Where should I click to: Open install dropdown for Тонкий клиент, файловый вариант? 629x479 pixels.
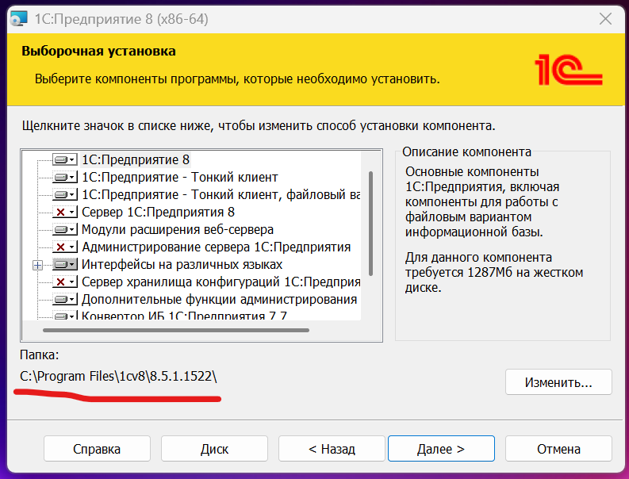72,194
